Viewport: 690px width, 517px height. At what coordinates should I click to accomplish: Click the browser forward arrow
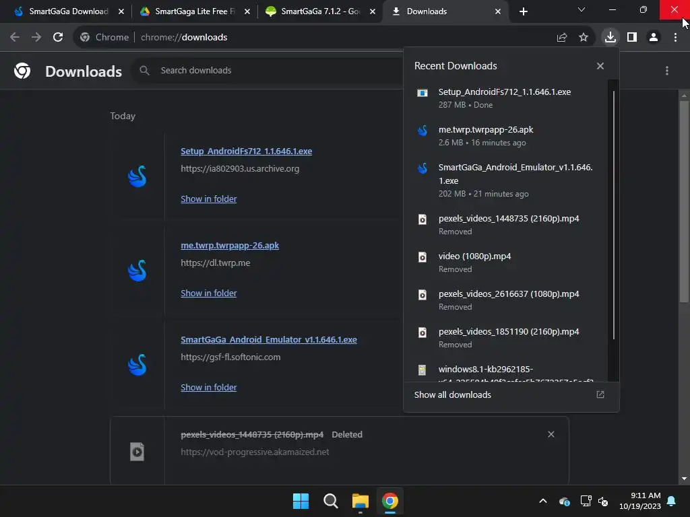(36, 38)
